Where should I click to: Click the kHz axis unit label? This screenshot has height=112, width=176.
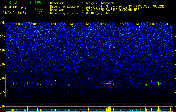click(x=3, y=23)
